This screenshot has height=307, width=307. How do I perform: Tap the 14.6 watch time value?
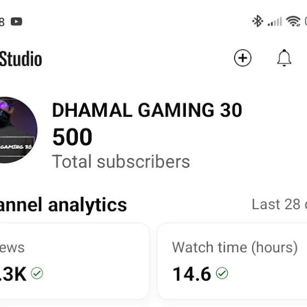[192, 274]
